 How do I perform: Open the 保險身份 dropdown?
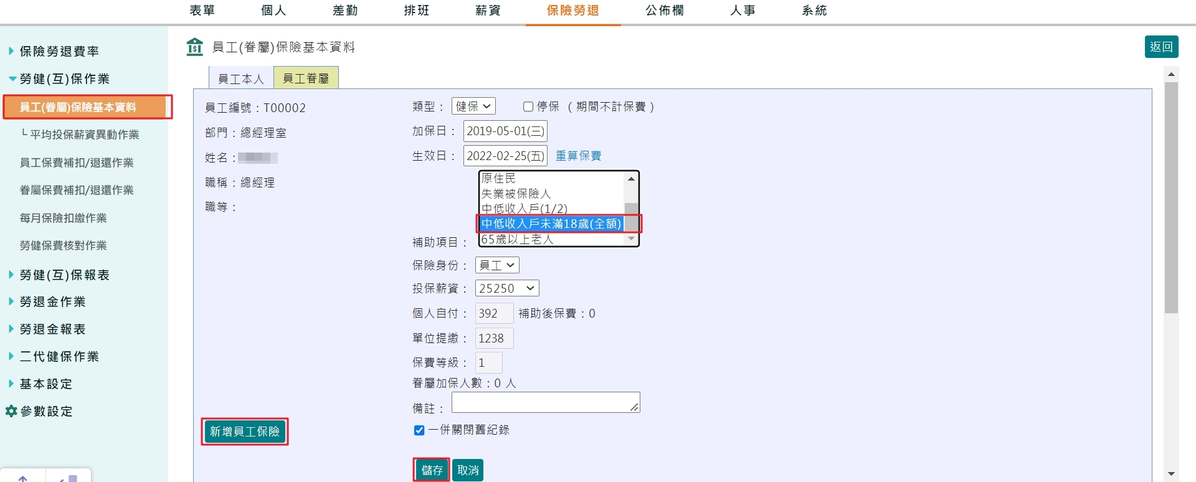coord(497,265)
